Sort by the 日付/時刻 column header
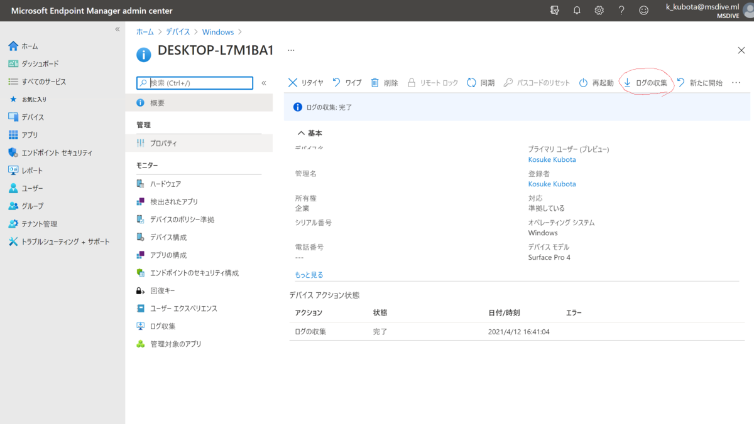This screenshot has height=424, width=754. [504, 312]
